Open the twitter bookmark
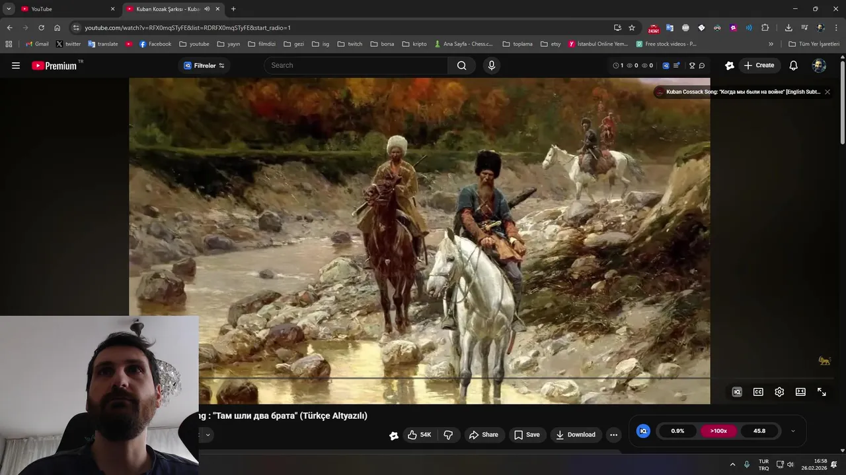This screenshot has width=846, height=475. click(x=69, y=44)
